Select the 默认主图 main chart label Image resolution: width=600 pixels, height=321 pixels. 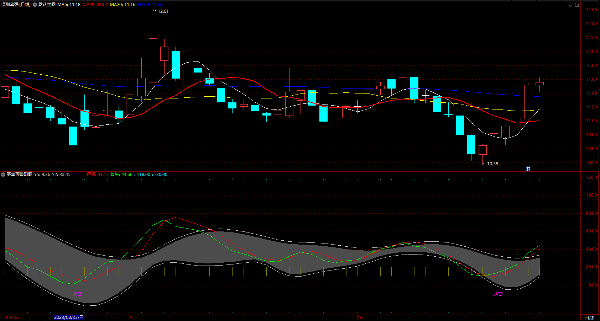47,5
